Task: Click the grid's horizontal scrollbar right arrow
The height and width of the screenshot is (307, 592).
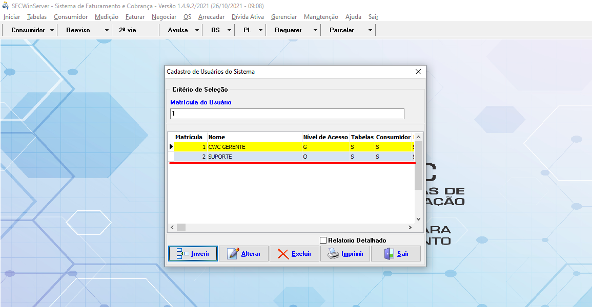Action: (x=410, y=227)
